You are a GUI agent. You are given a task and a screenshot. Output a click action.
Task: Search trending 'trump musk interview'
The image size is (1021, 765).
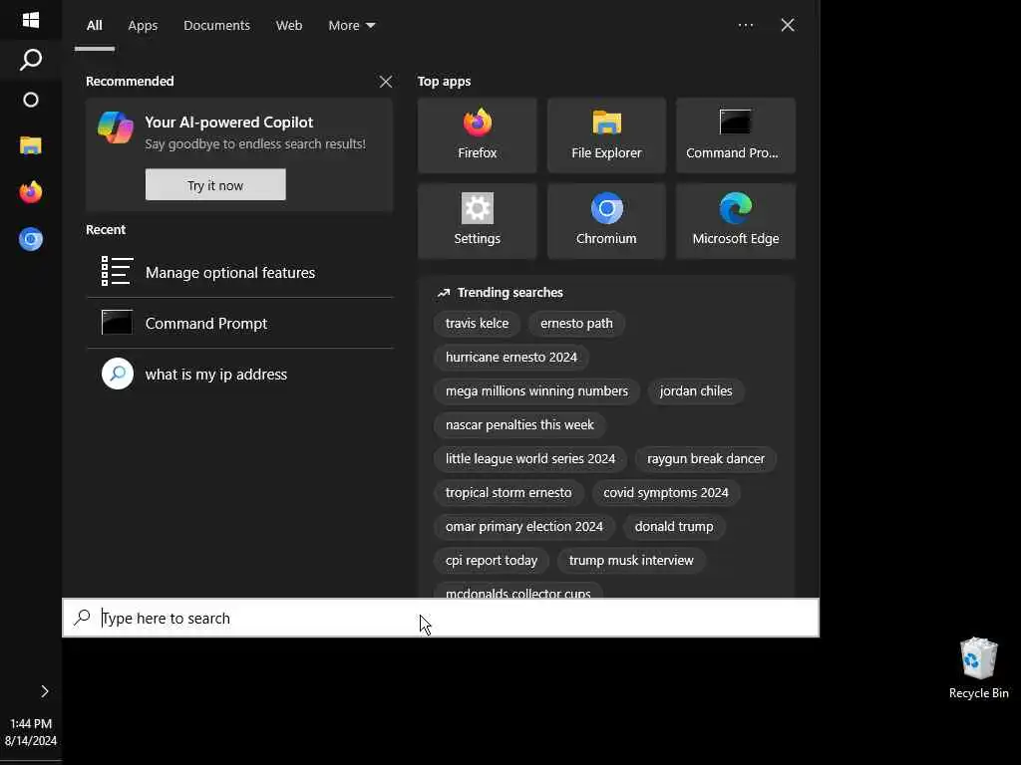(x=631, y=560)
